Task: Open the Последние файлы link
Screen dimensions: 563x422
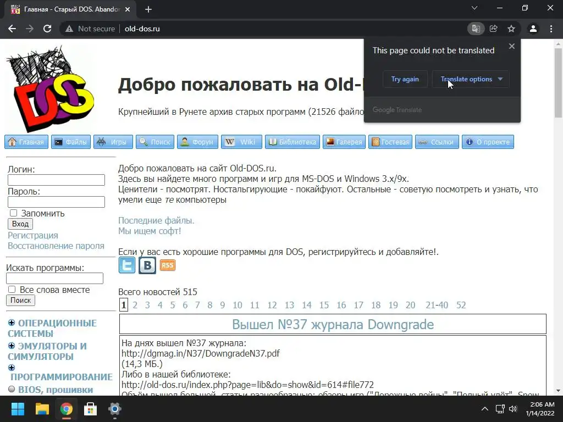Action: click(156, 220)
